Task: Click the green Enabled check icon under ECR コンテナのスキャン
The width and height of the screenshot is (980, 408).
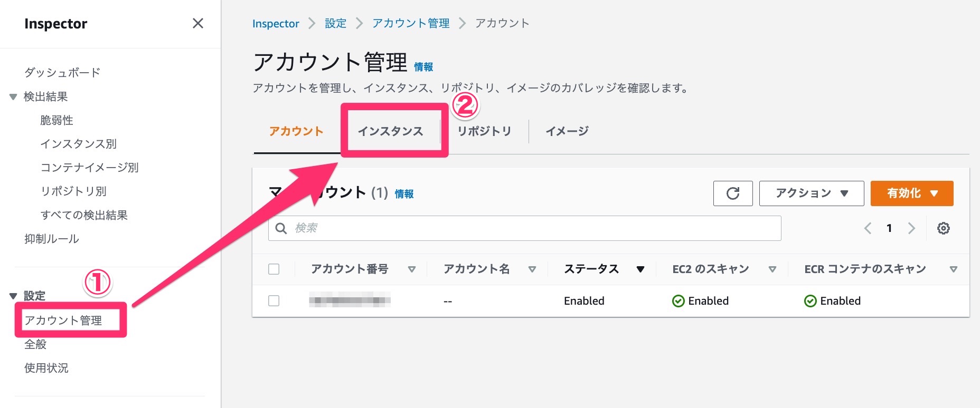Action: tap(811, 300)
